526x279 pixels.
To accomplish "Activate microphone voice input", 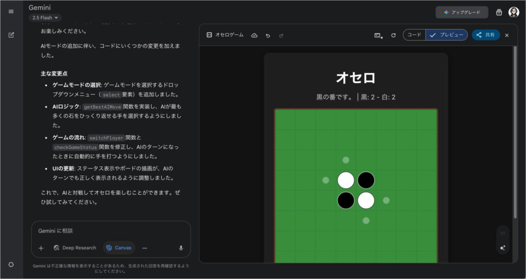I will 181,248.
